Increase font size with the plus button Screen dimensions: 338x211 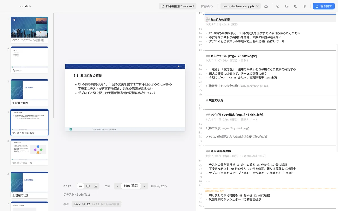(144, 186)
